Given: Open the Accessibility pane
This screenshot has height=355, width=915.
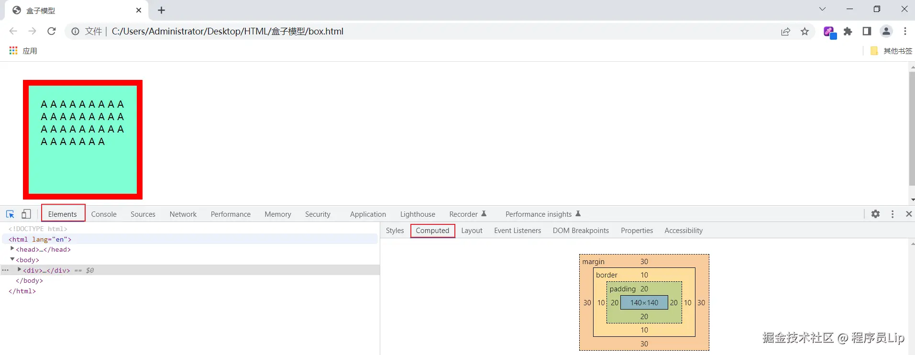Looking at the screenshot, I should [x=683, y=230].
